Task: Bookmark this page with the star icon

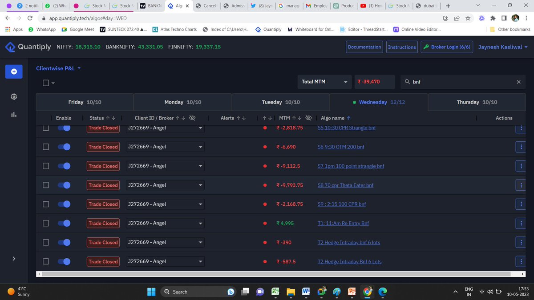Action: click(x=468, y=18)
